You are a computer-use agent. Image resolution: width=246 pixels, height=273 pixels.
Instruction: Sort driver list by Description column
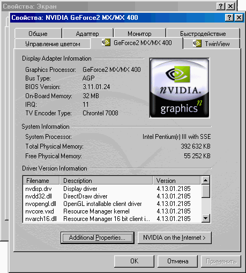(106, 180)
